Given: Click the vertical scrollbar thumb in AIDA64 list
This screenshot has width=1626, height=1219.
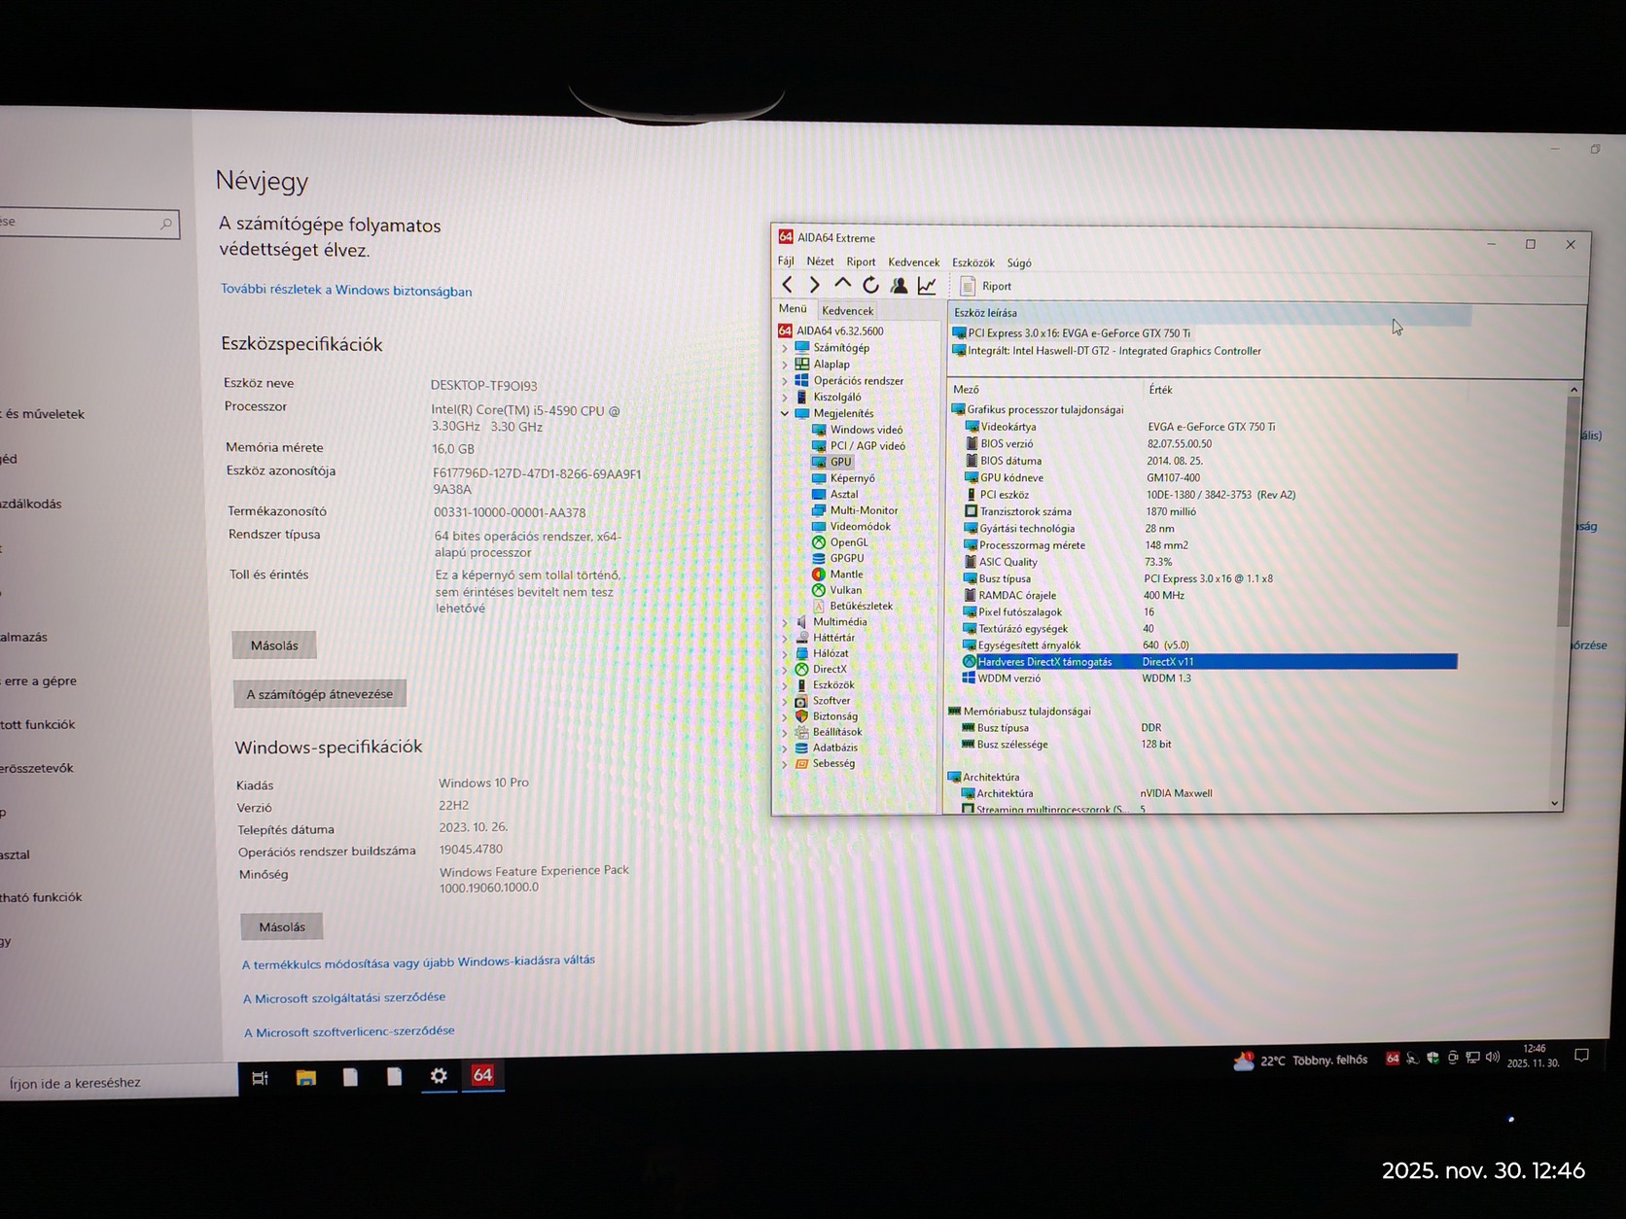Looking at the screenshot, I should click(x=1565, y=510).
